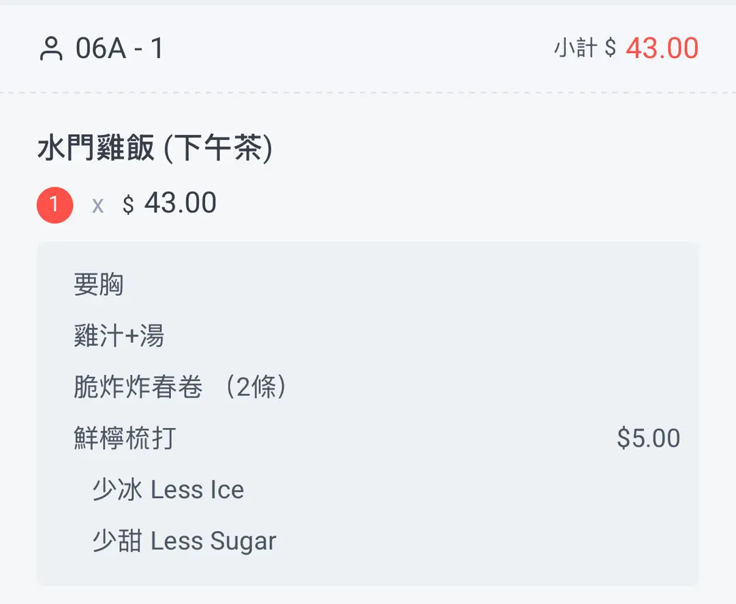Click the item unit price 43.00

coord(180,203)
